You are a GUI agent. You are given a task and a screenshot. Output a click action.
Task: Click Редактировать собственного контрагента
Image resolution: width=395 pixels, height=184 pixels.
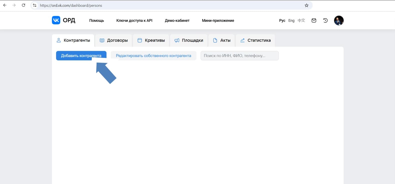coord(153,56)
